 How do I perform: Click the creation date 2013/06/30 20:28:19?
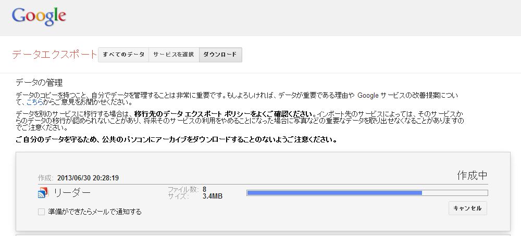[88, 178]
